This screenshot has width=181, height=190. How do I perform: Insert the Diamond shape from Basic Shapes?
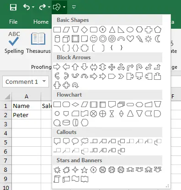coord(84,30)
